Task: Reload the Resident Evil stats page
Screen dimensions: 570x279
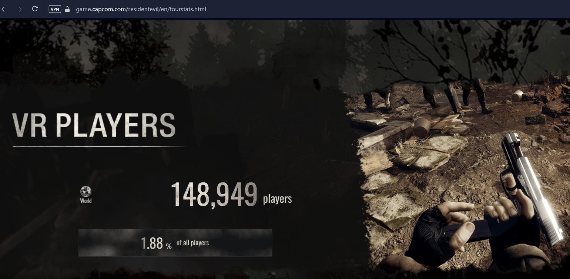Action: coord(35,9)
